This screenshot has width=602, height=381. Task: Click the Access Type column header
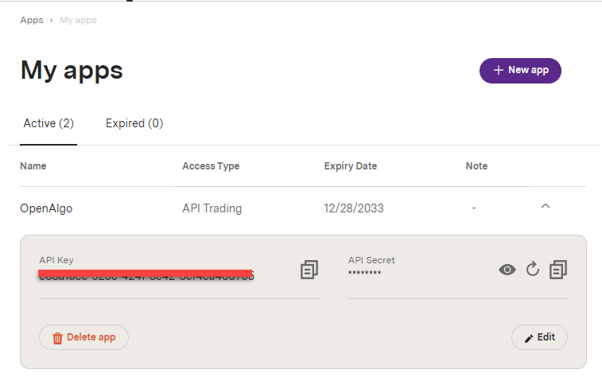(211, 166)
